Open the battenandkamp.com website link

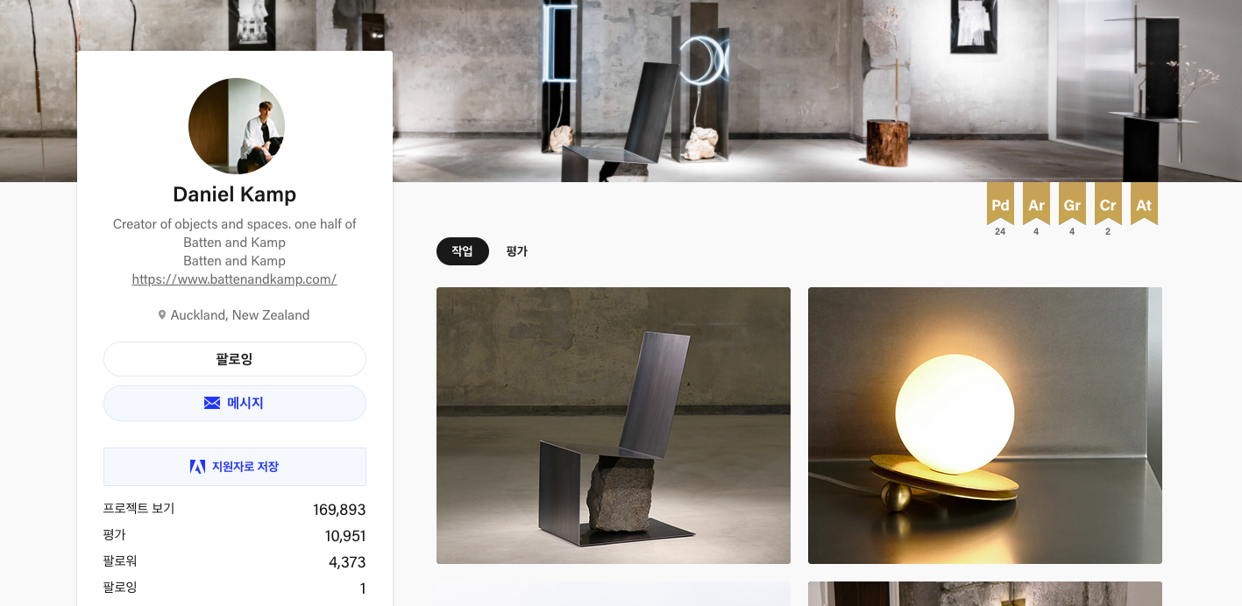click(x=234, y=279)
